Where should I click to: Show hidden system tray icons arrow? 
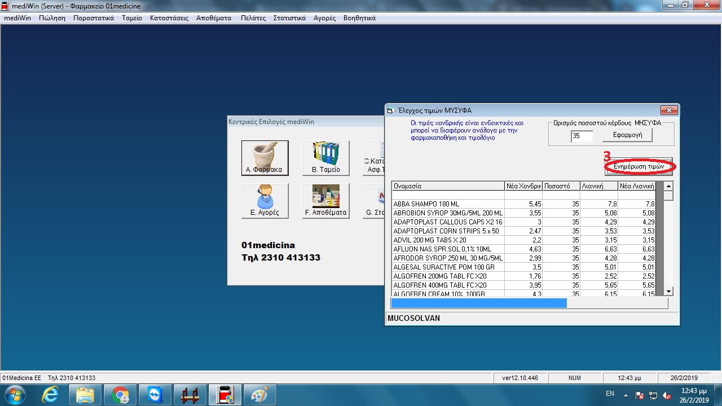pos(626,395)
